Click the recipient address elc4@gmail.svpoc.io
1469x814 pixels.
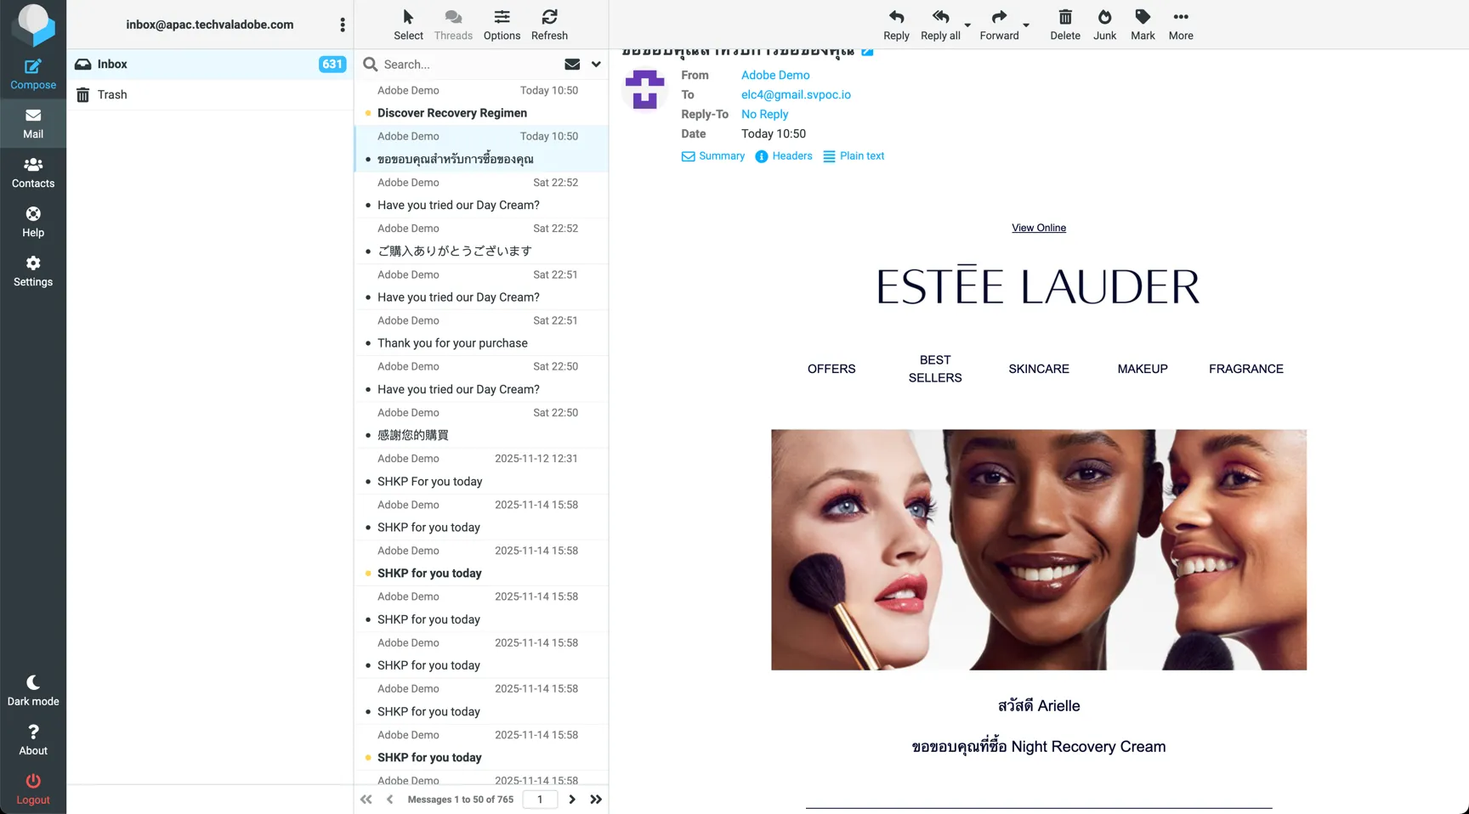pos(796,94)
